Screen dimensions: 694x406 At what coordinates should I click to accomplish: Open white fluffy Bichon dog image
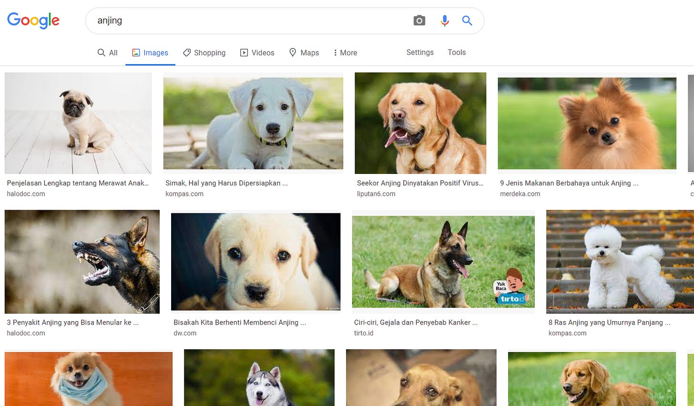pyautogui.click(x=620, y=262)
